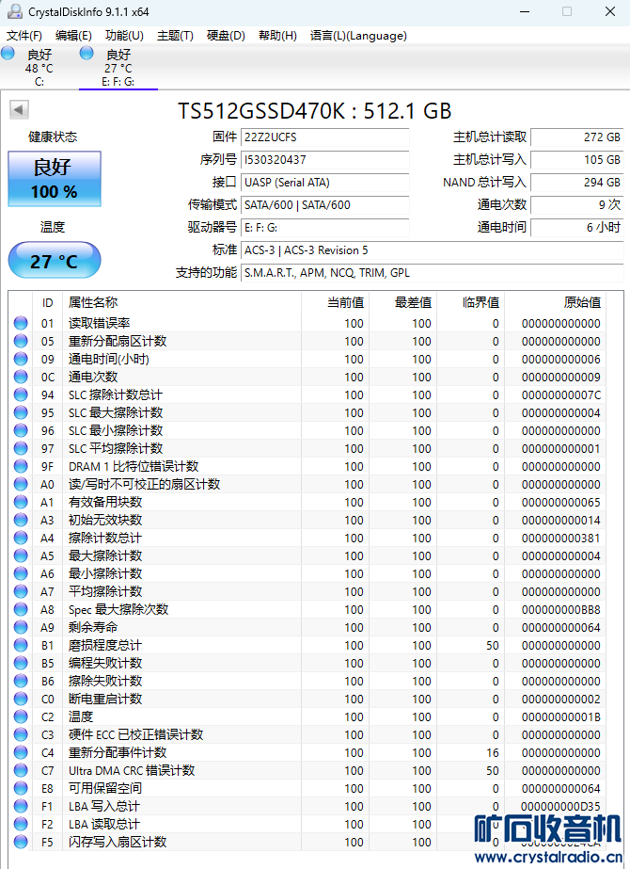Viewport: 630px width, 869px height.
Task: Click status circle of attribute 05 重新分配扇区计数
Action: click(21, 341)
